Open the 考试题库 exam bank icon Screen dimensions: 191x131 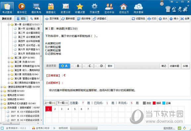(7, 8)
